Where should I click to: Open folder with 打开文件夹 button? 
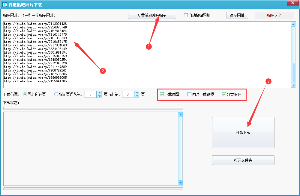coord(243,160)
